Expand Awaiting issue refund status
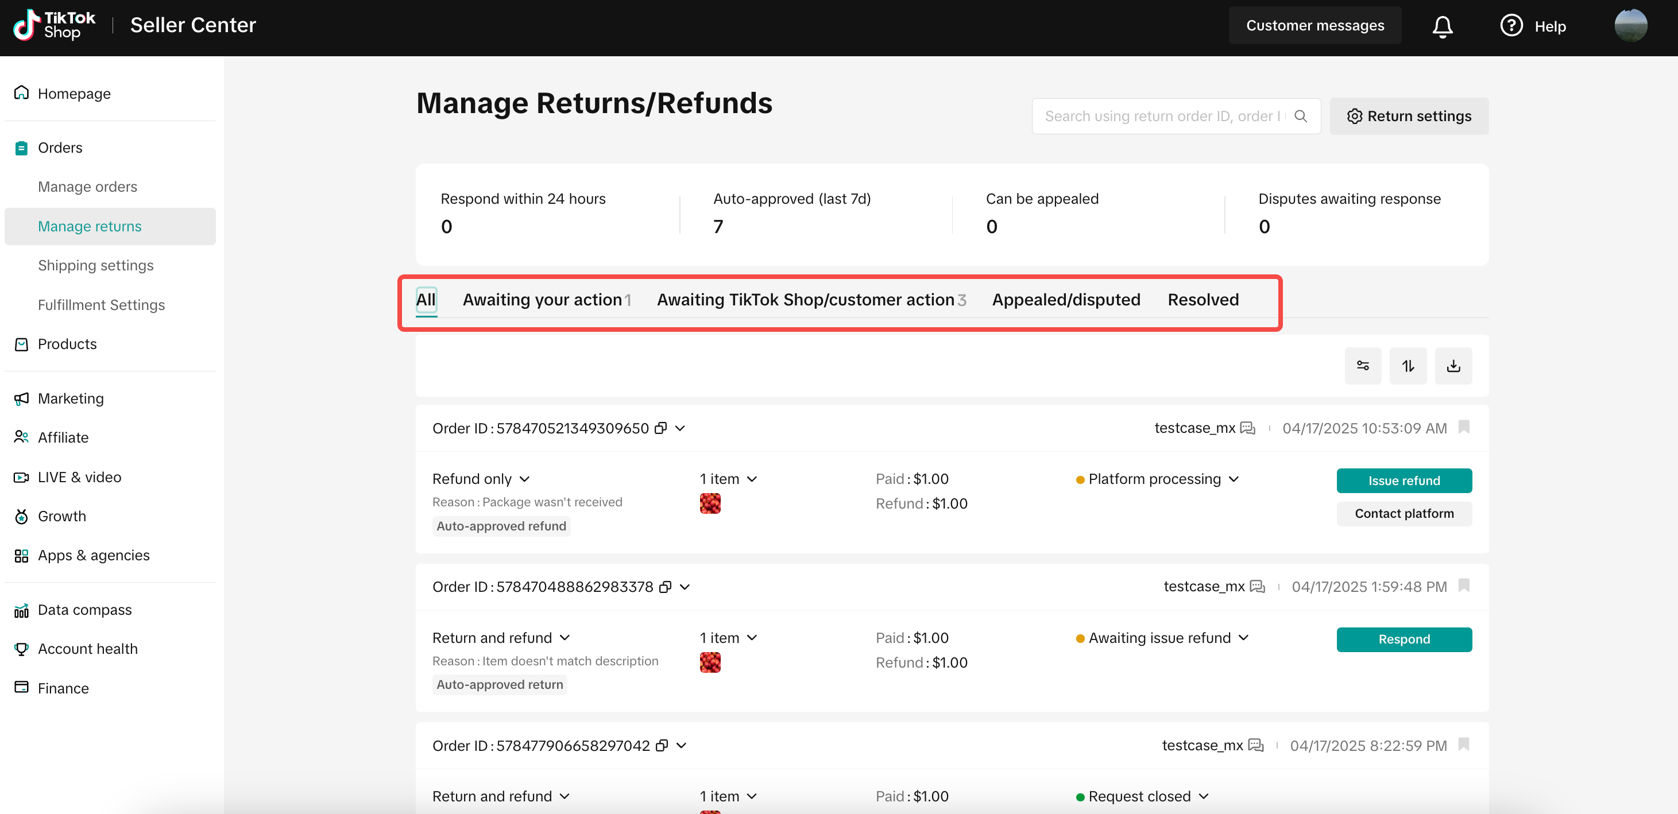 1162,638
